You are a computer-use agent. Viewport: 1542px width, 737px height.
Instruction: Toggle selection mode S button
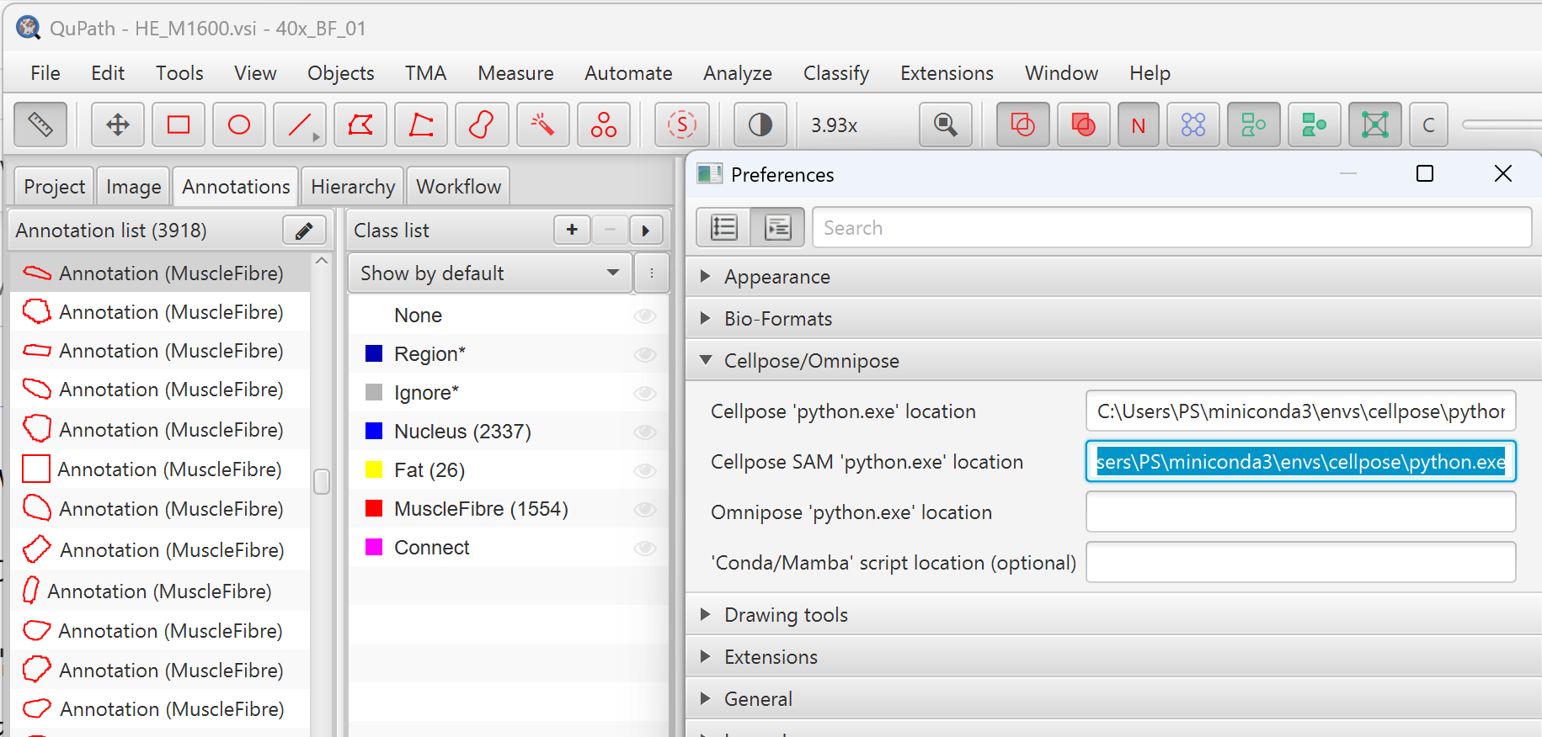tap(682, 125)
